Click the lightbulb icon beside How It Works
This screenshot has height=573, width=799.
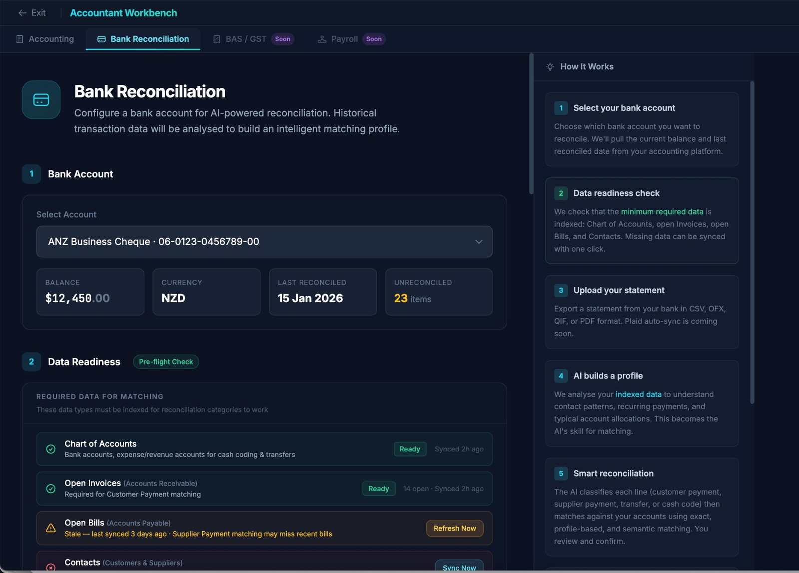pos(550,66)
